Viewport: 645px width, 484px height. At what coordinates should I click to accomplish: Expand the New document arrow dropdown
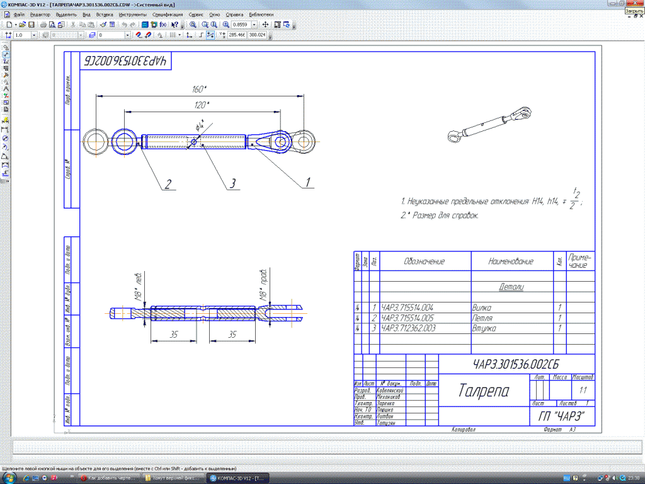[x=16, y=25]
